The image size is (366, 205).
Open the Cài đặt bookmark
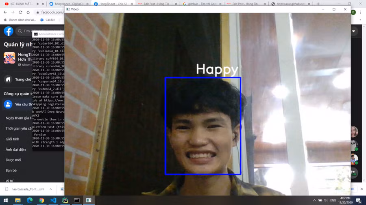[x=48, y=20]
